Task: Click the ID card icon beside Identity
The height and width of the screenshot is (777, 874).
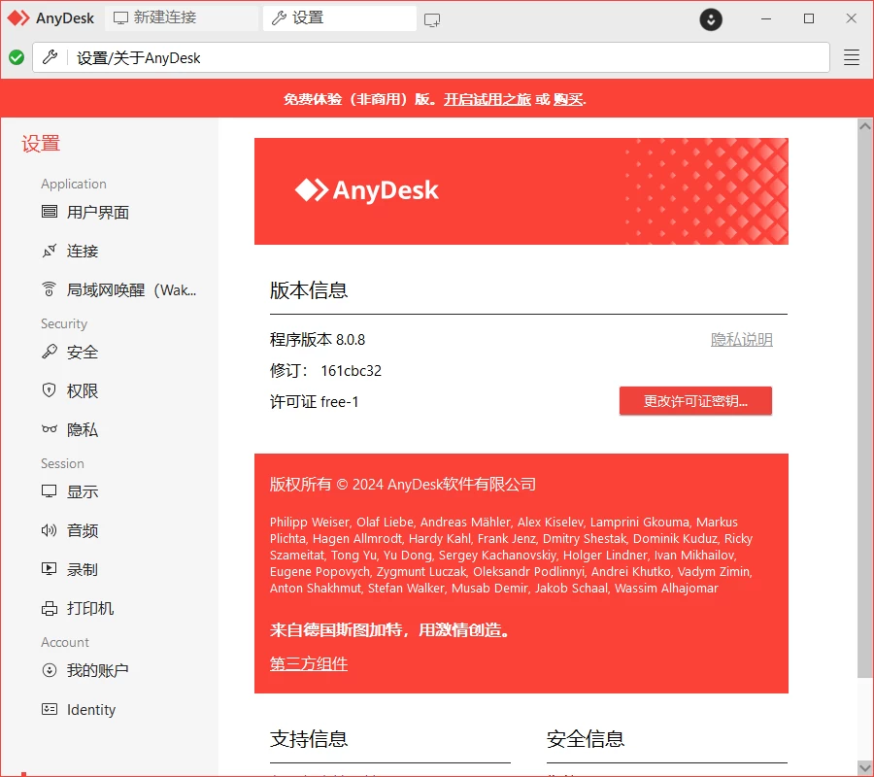Action: pyautogui.click(x=50, y=709)
